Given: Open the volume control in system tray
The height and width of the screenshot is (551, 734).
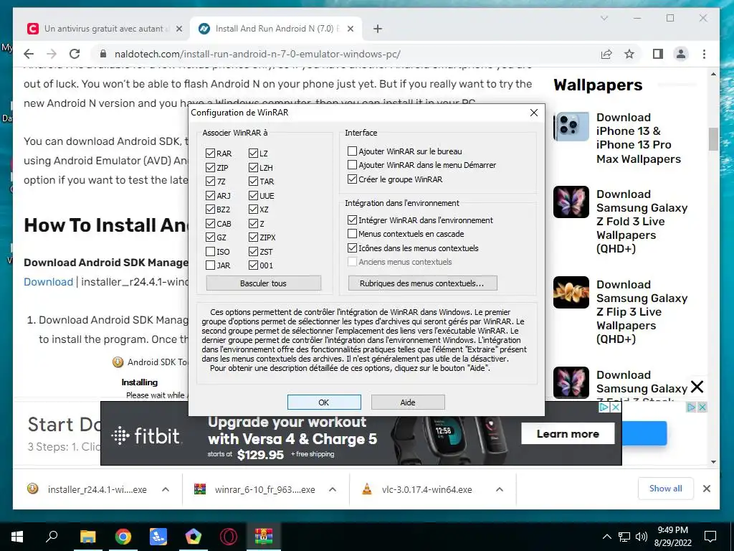Looking at the screenshot, I should tap(642, 537).
